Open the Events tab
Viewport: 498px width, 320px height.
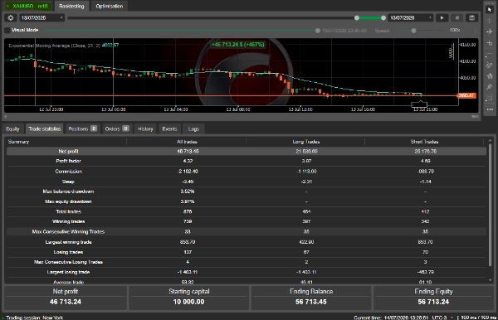click(169, 128)
